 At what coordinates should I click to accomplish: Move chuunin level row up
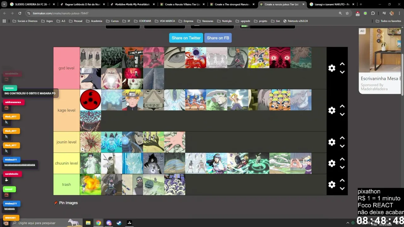point(342,159)
